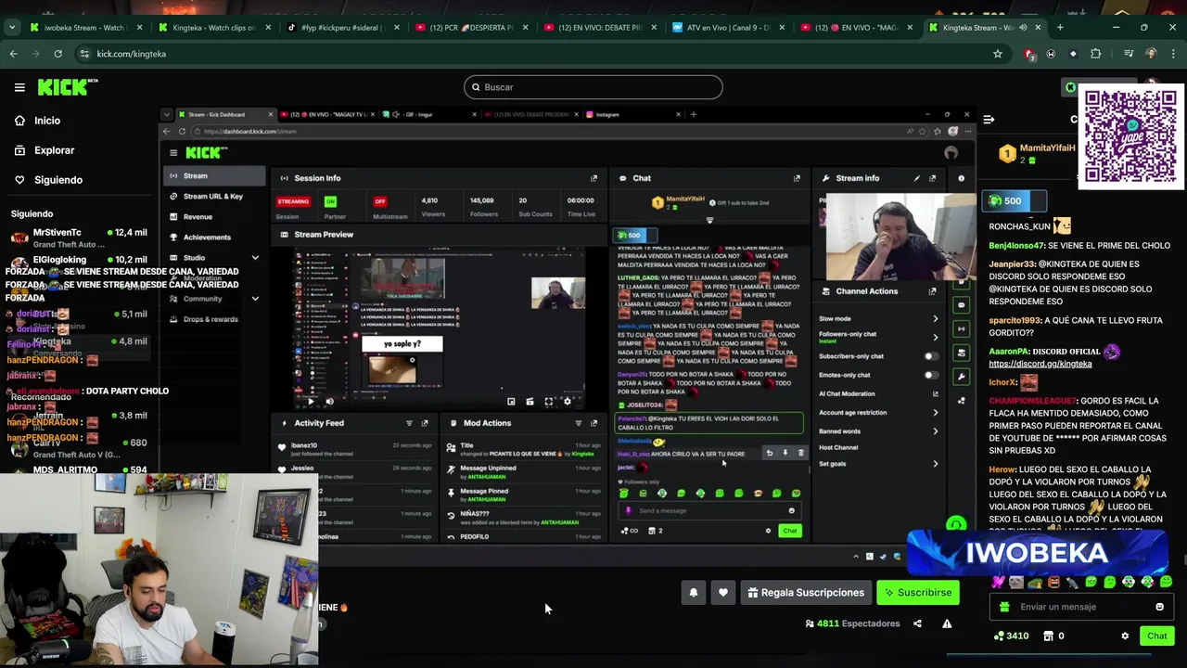This screenshot has height=668, width=1187.
Task: Click the bell notifications button under the stream
Action: pos(693,593)
